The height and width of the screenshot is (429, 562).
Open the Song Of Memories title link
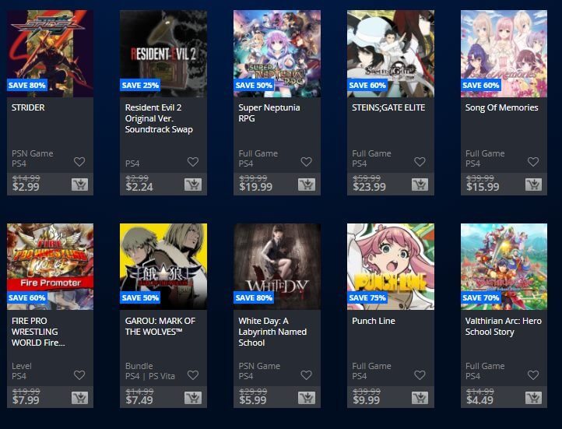tap(501, 107)
